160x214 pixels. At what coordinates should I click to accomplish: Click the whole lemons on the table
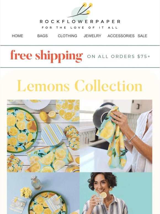click(x=48, y=116)
